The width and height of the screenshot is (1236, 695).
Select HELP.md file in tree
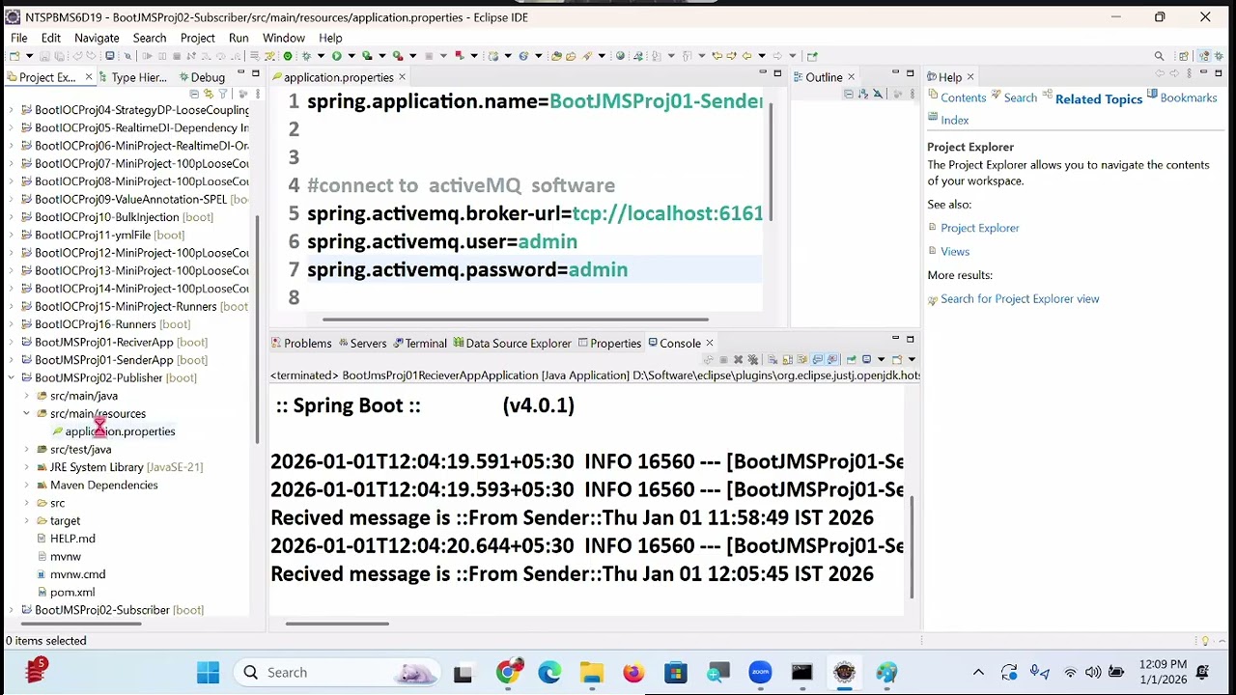point(72,539)
